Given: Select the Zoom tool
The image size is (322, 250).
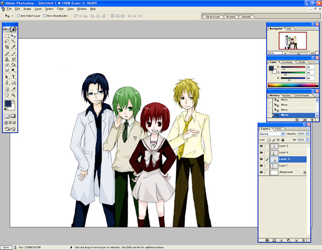Looking at the screenshot, I should (x=13, y=95).
